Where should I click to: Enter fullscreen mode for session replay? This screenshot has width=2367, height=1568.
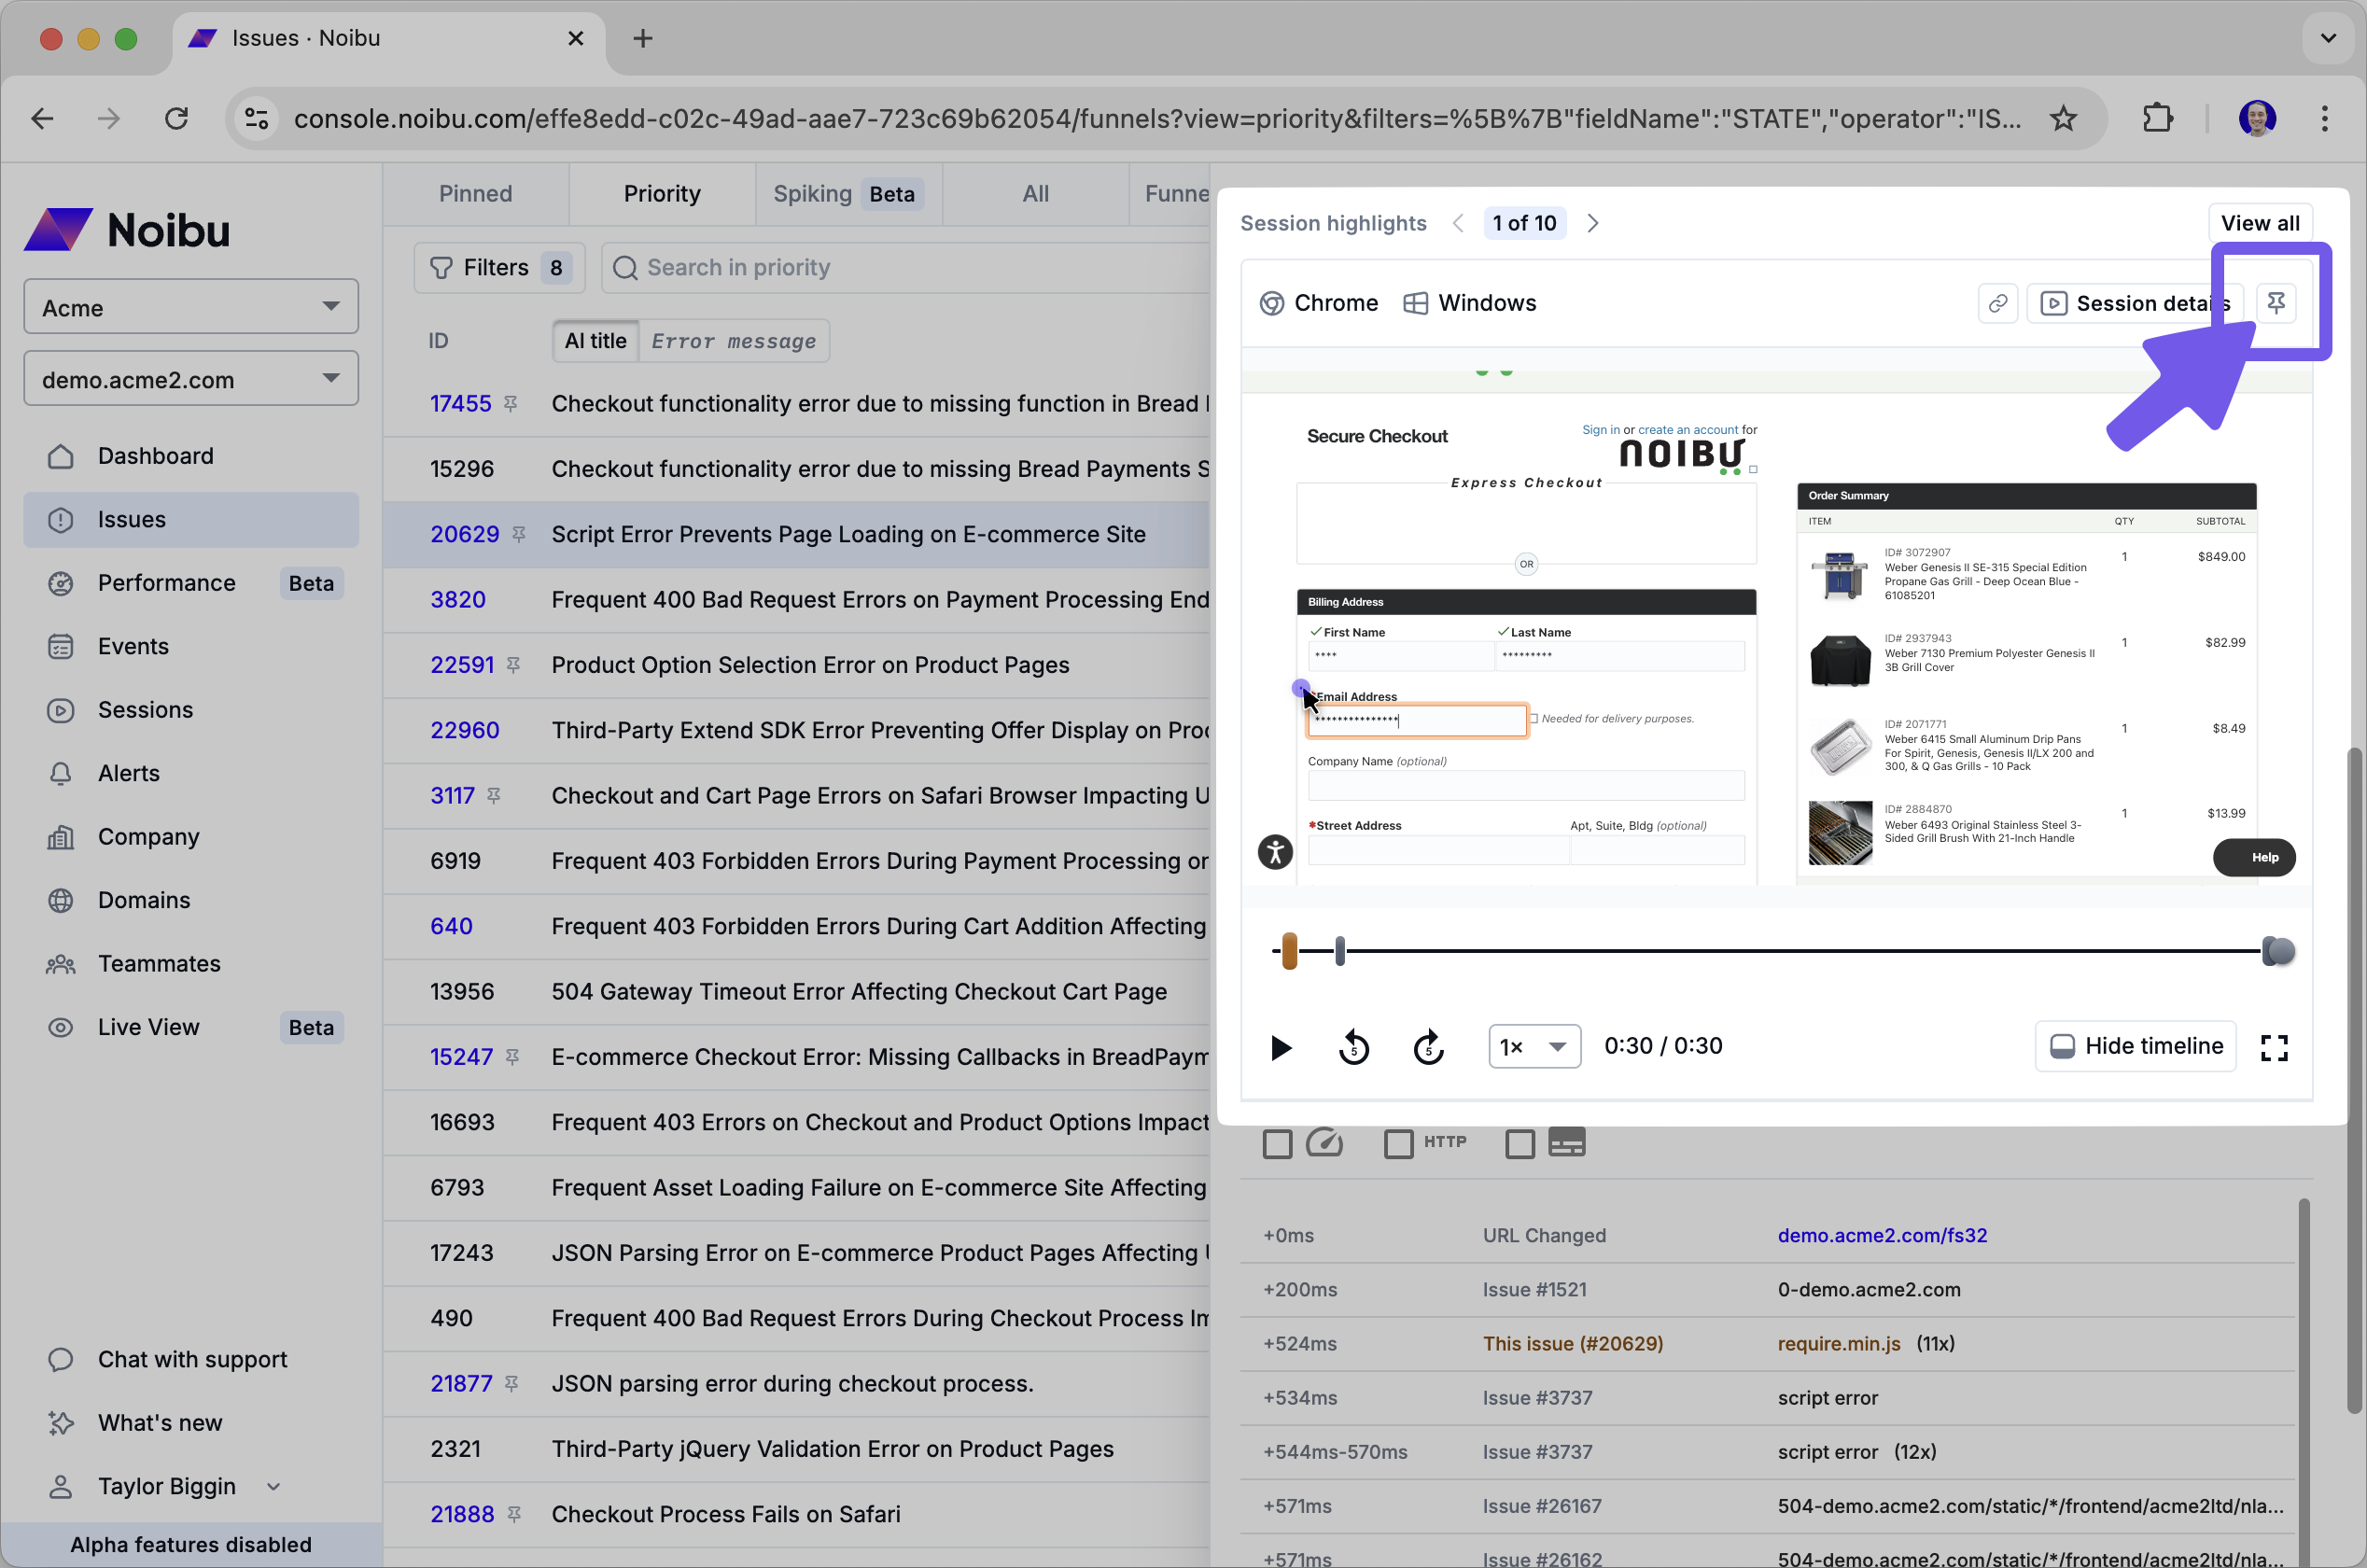coord(2273,1047)
